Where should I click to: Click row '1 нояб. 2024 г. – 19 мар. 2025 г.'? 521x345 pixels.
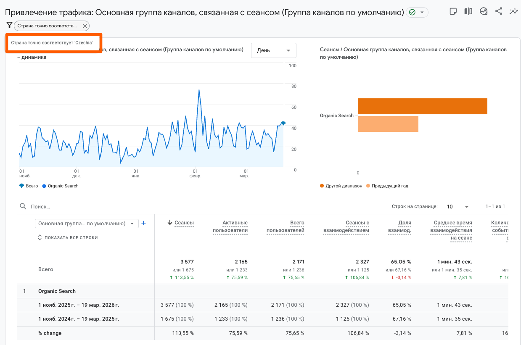pos(79,319)
